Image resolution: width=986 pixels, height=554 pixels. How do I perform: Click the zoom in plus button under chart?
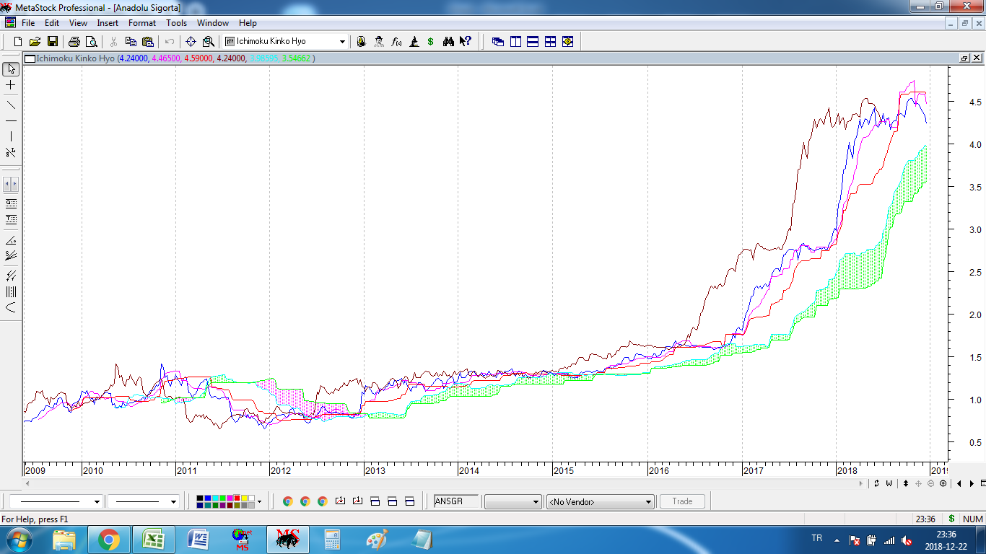pyautogui.click(x=943, y=483)
